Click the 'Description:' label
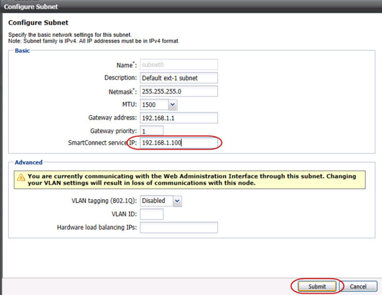Image resolution: width=382 pixels, height=295 pixels. [x=121, y=78]
